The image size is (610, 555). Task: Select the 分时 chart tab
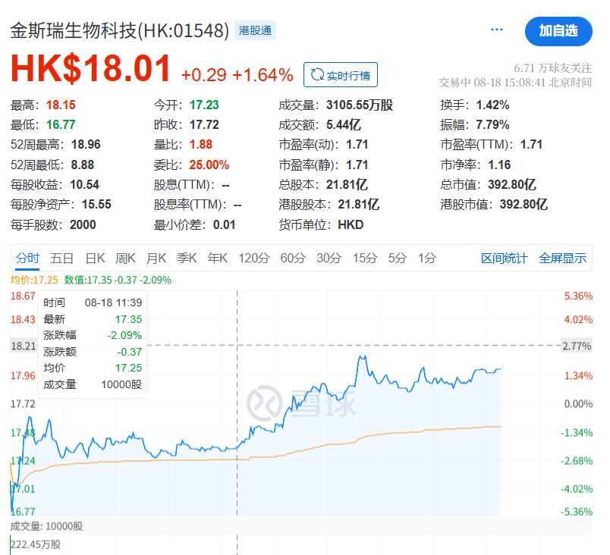pos(27,259)
